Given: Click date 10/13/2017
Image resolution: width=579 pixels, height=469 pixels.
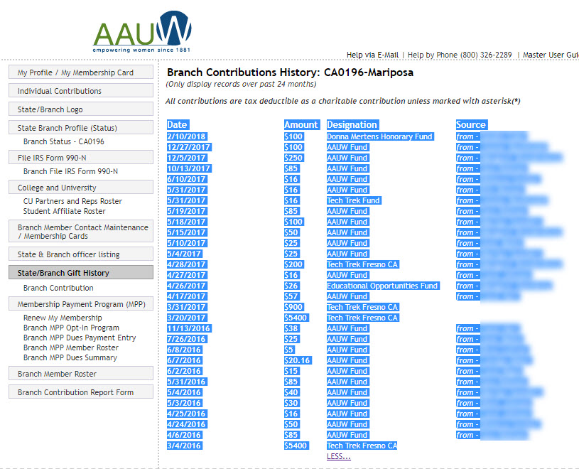Looking at the screenshot, I should click(189, 168).
